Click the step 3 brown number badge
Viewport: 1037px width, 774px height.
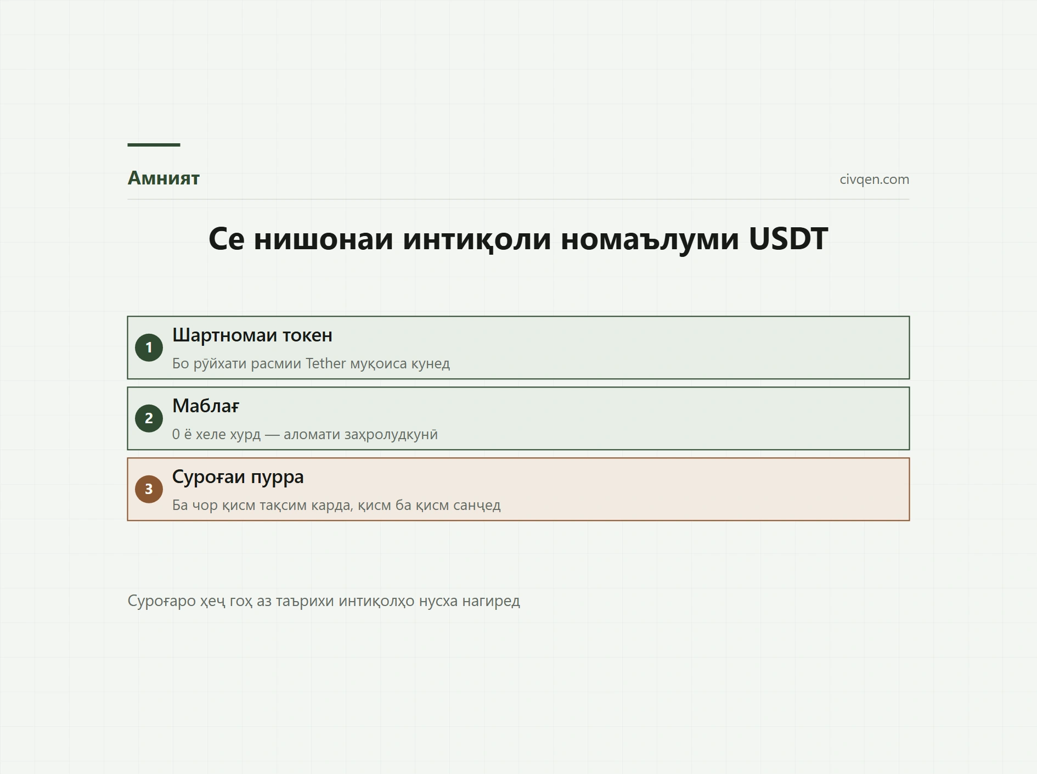pyautogui.click(x=149, y=489)
